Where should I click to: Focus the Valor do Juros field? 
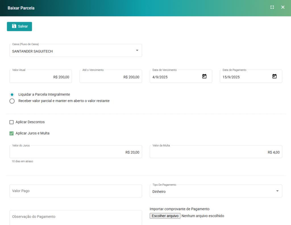point(76,152)
